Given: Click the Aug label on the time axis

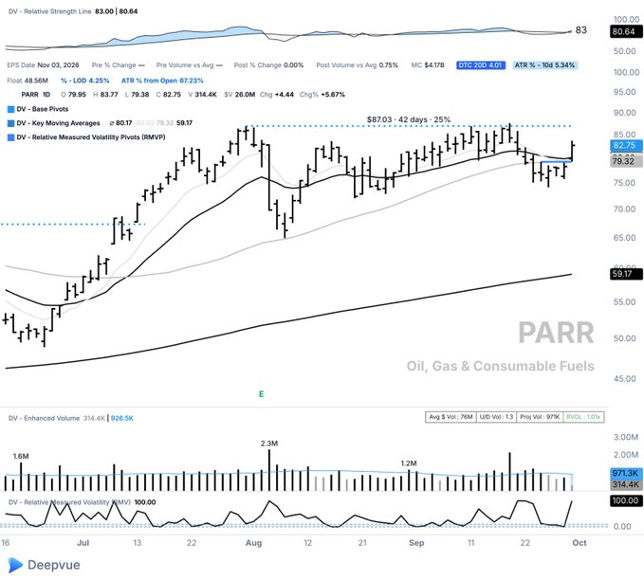Looking at the screenshot, I should point(253,543).
